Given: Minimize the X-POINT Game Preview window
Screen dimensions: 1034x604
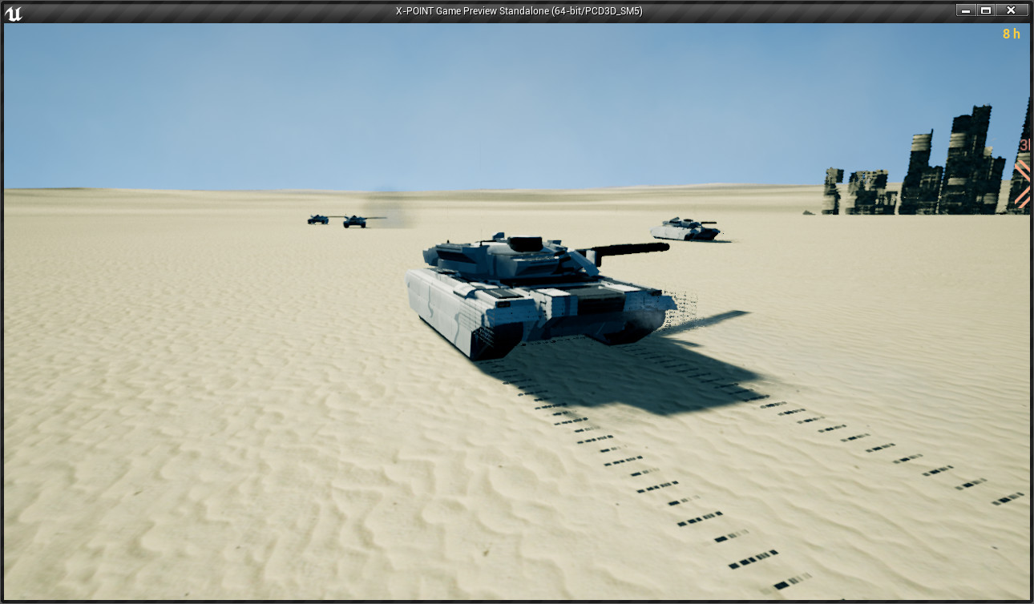Looking at the screenshot, I should point(967,10).
